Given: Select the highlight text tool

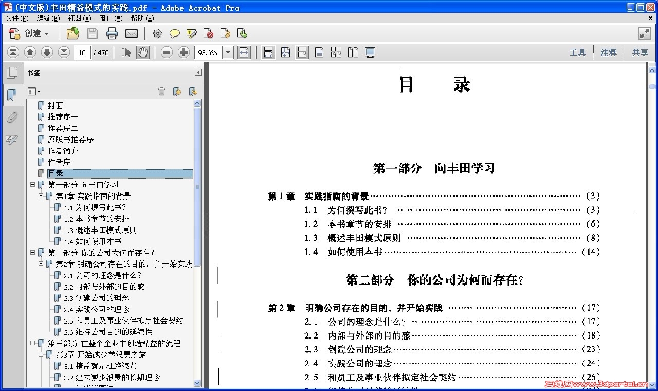Looking at the screenshot, I should [192, 33].
